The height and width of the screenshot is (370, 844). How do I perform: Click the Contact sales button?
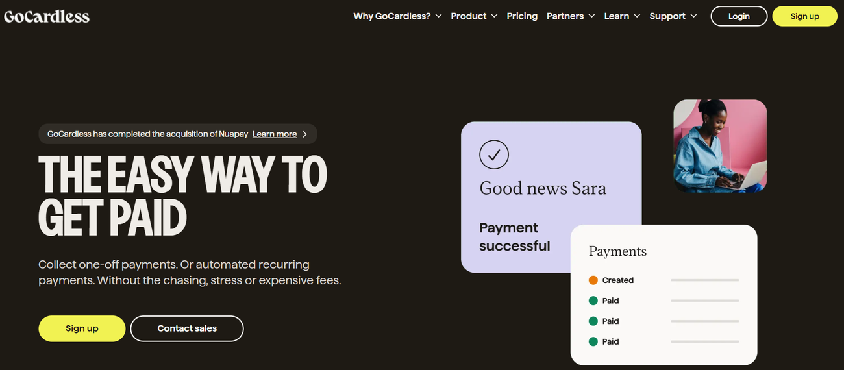187,328
